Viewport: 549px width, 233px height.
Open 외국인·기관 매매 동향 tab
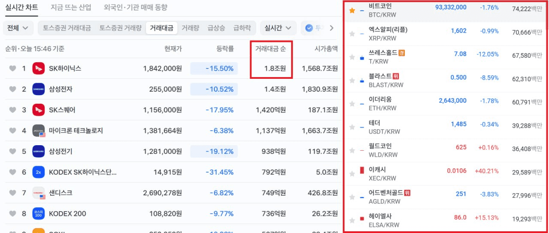(x=136, y=7)
